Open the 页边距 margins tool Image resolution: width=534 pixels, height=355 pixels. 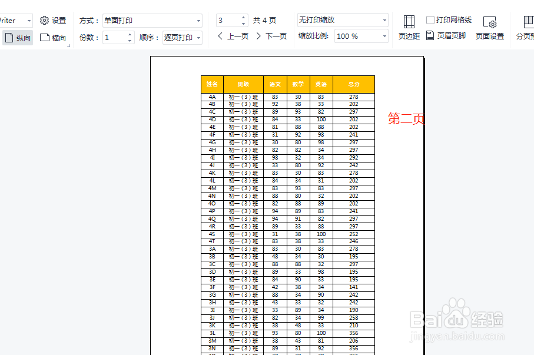click(x=409, y=28)
